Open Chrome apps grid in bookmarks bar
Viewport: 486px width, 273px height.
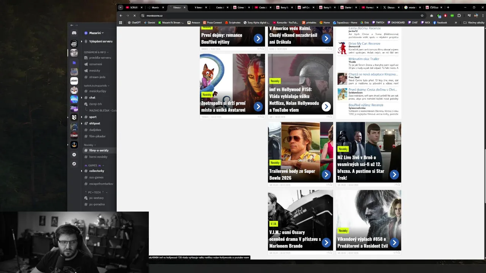click(121, 23)
